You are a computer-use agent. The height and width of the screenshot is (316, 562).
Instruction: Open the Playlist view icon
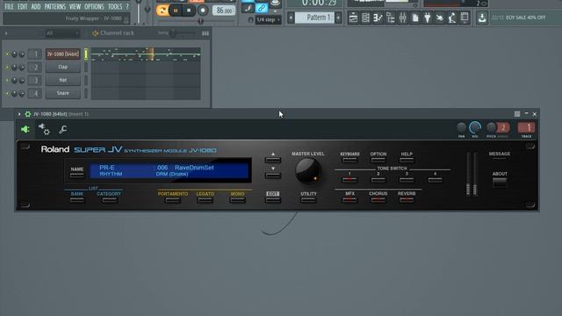tap(353, 18)
